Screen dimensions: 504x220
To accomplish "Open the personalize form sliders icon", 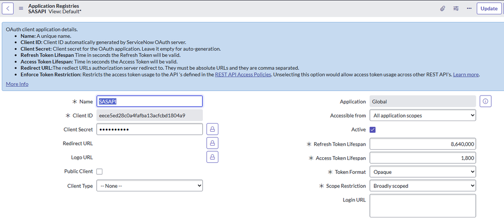I will point(456,9).
